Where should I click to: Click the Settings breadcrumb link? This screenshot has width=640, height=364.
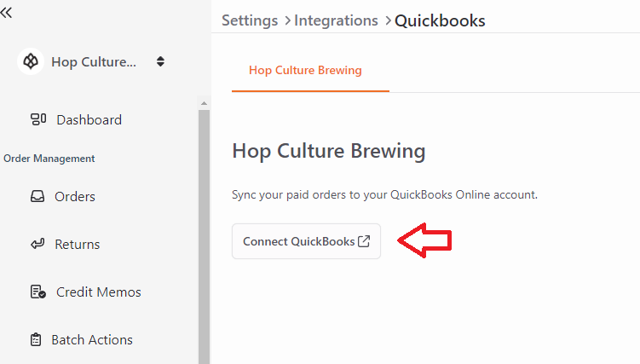(250, 20)
